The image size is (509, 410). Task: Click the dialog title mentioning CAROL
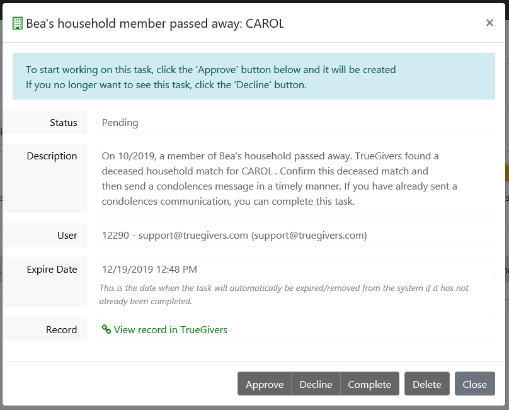(x=154, y=24)
